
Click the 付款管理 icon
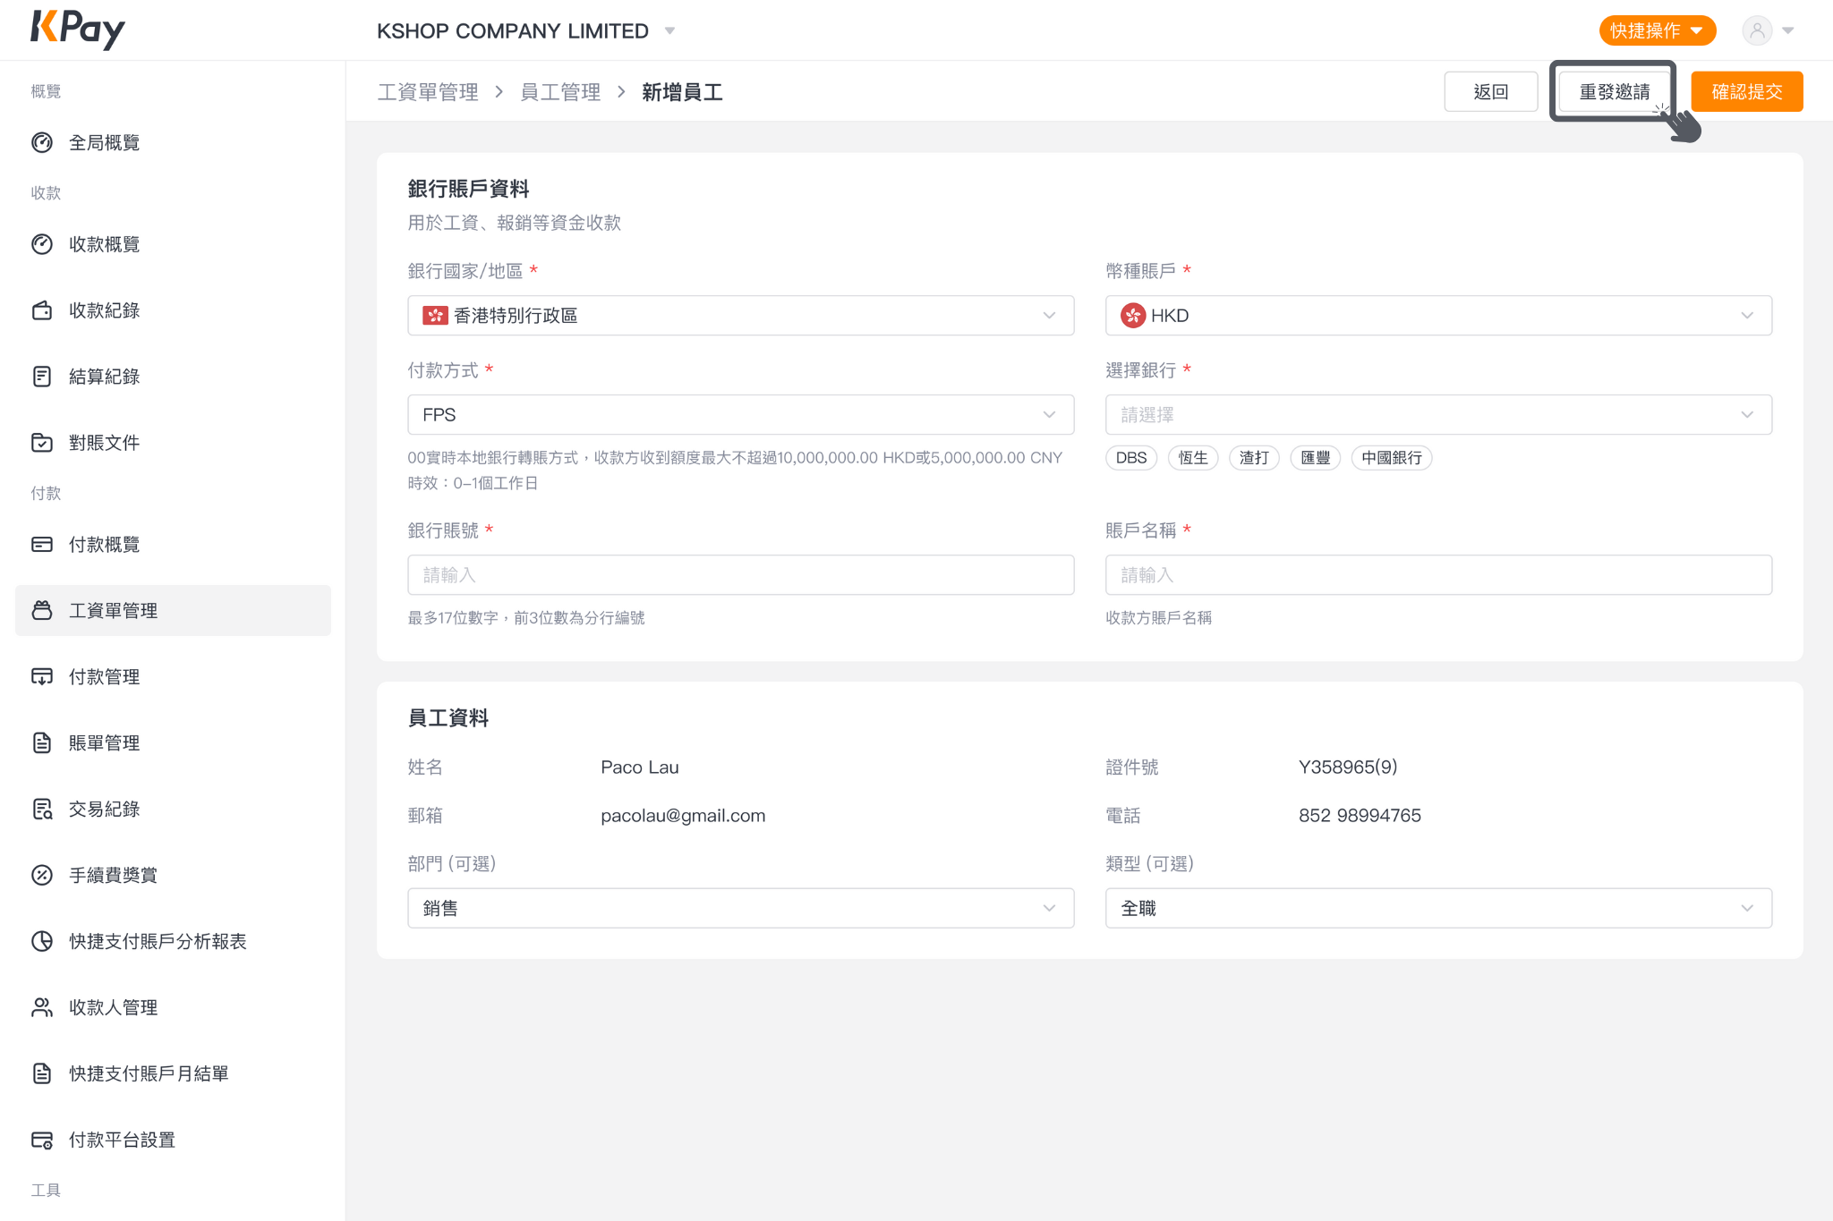click(x=42, y=677)
